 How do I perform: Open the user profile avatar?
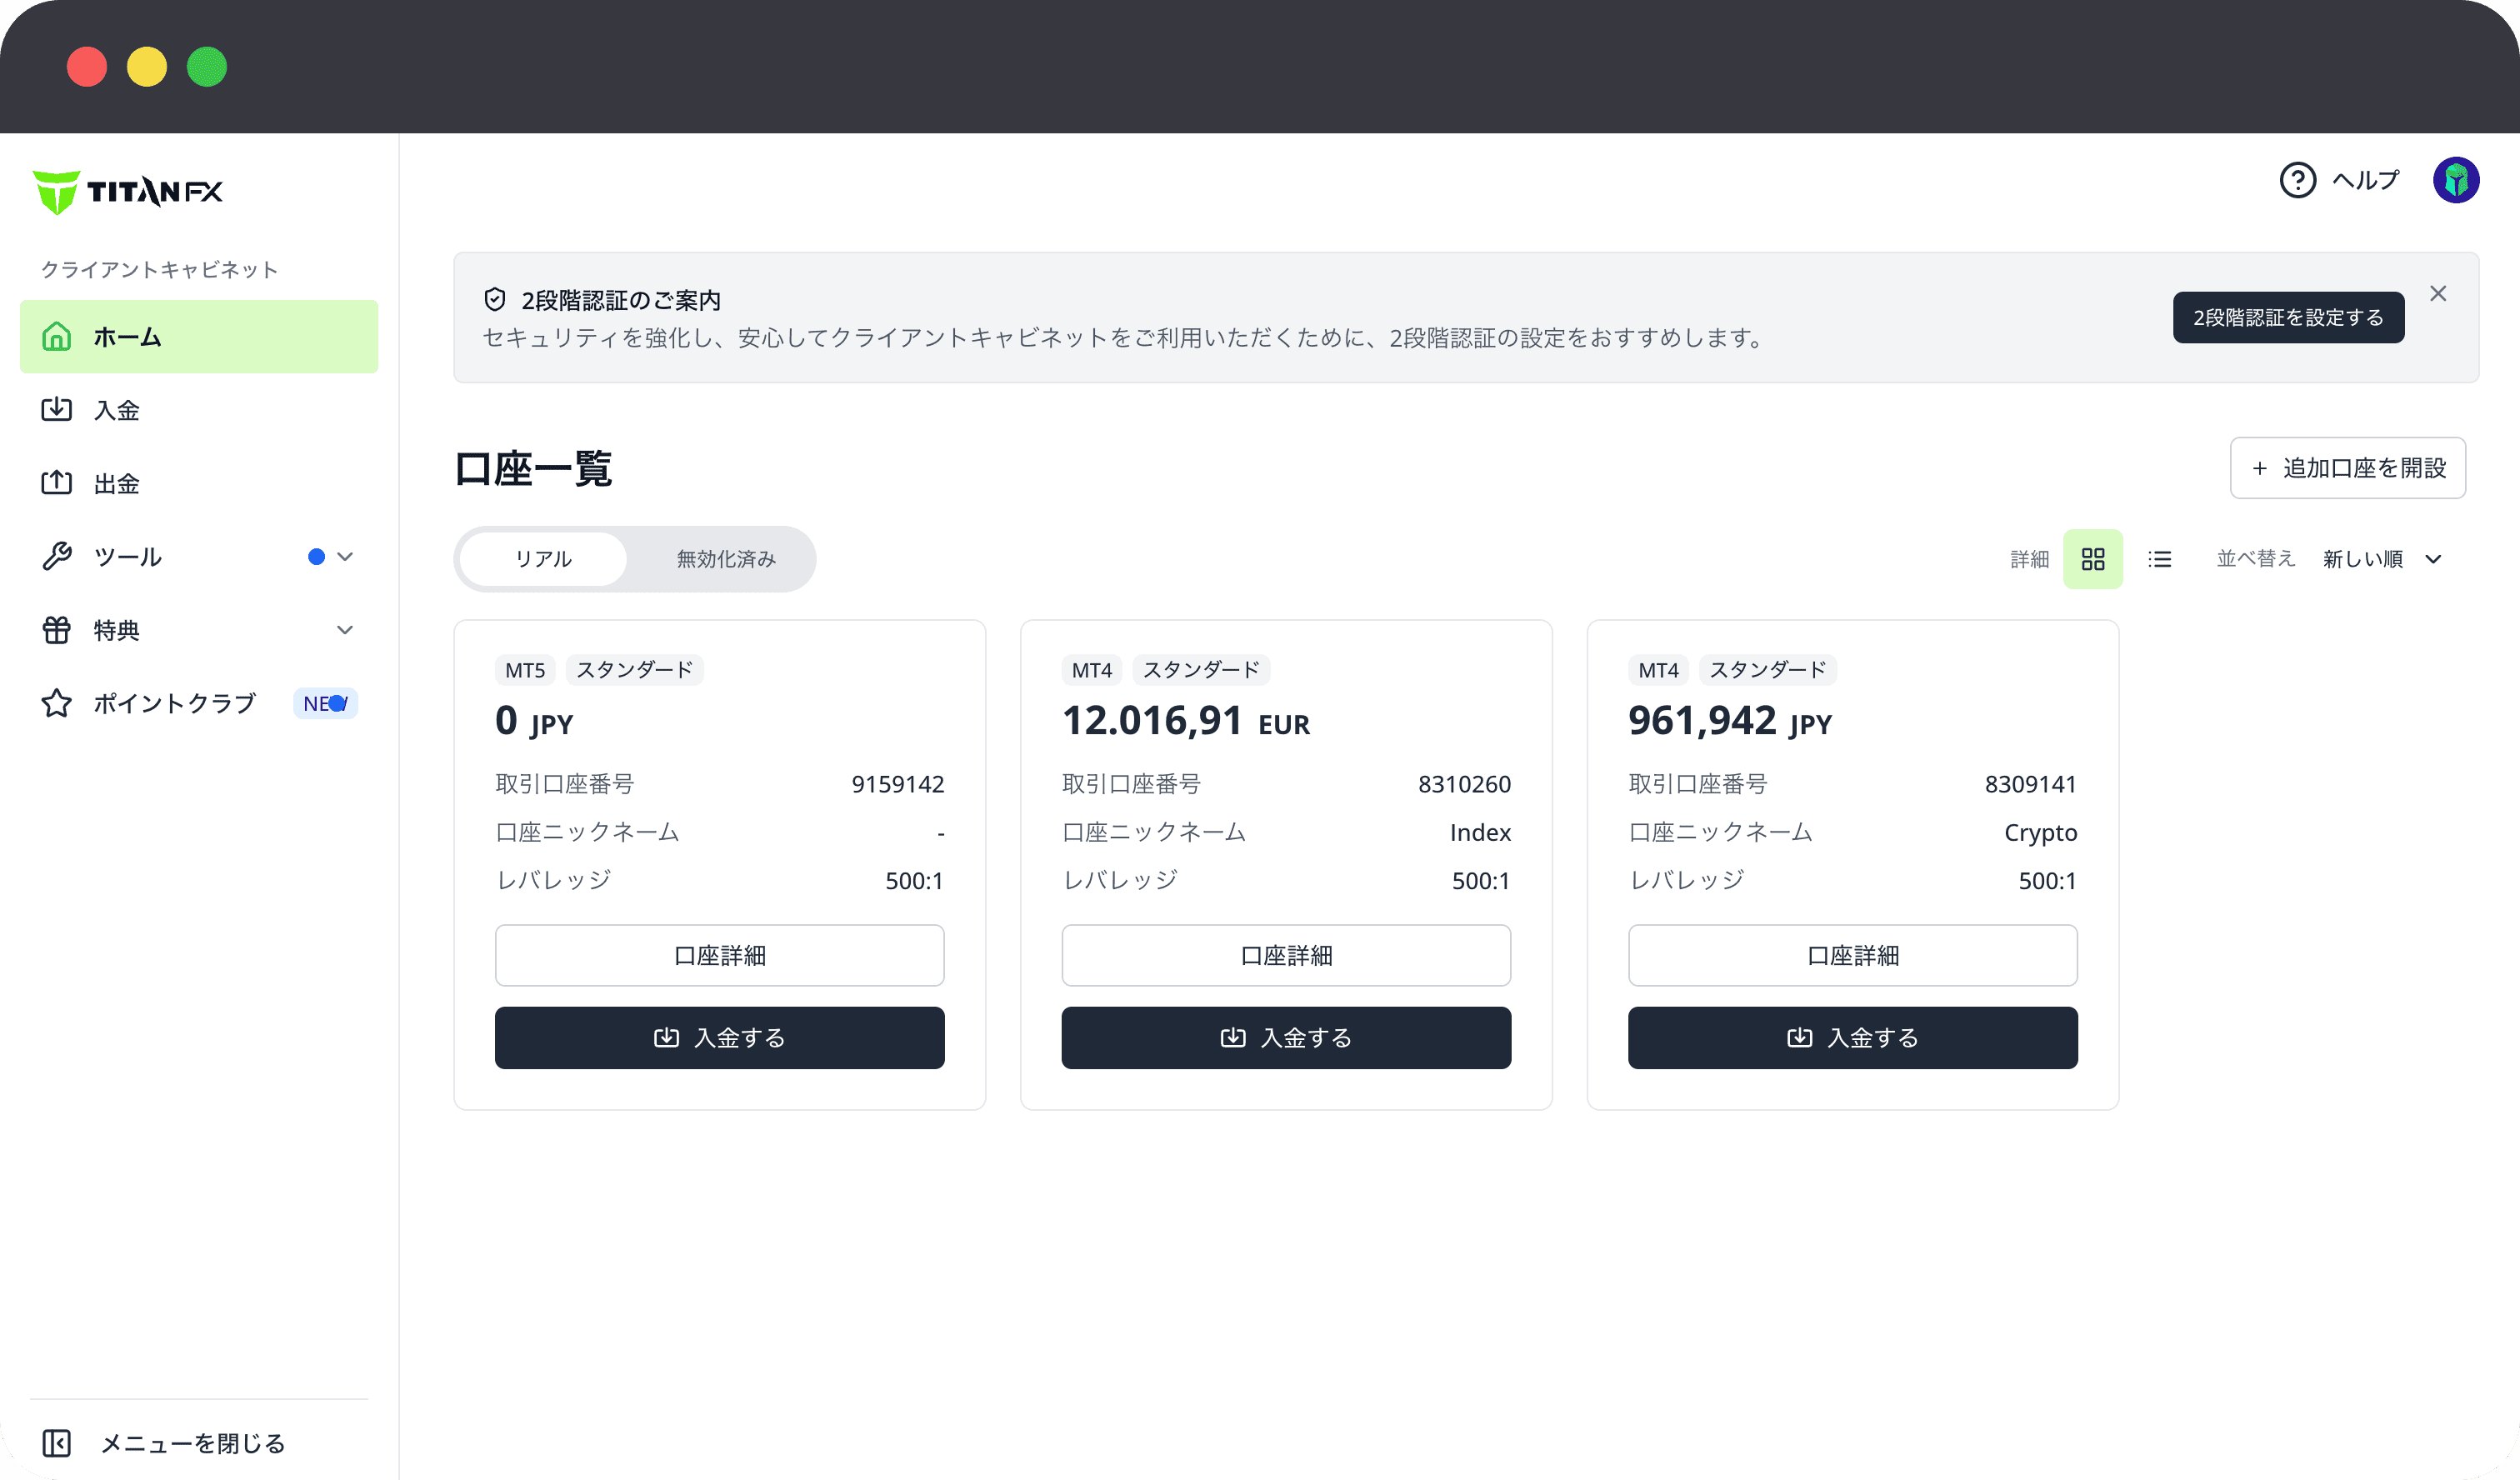point(2455,180)
